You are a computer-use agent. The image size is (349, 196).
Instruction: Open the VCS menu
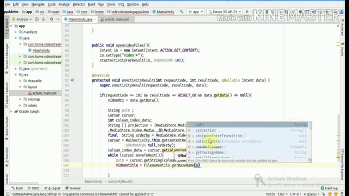click(121, 4)
